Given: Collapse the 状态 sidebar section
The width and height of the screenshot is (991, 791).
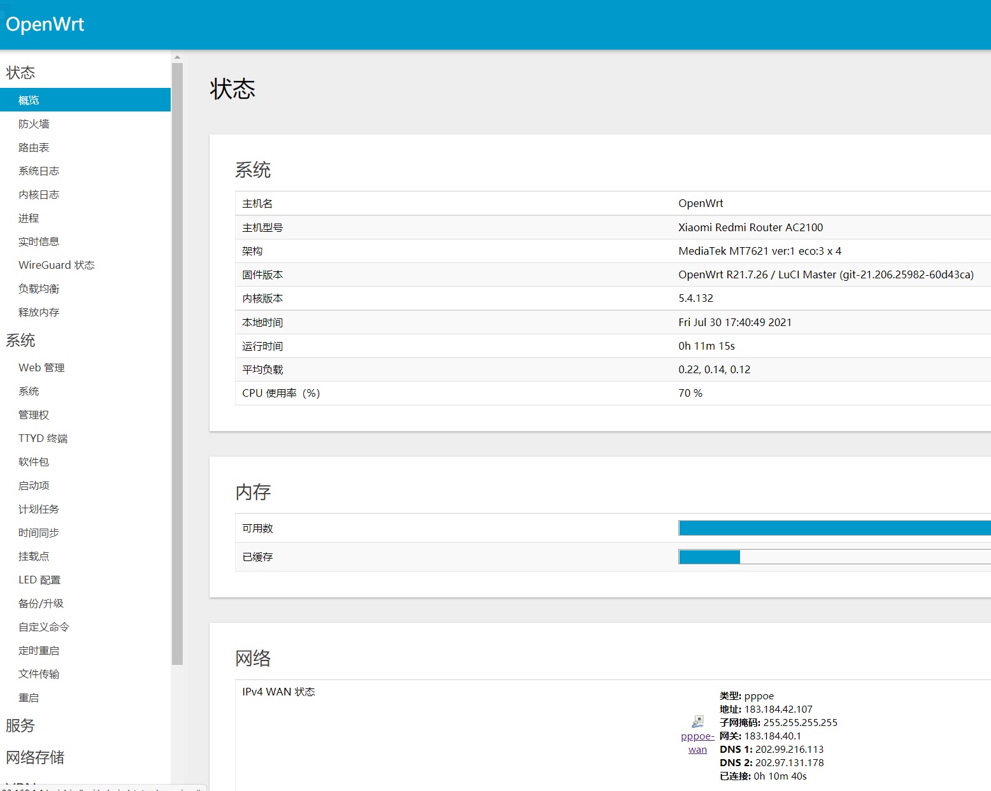Looking at the screenshot, I should 20,73.
